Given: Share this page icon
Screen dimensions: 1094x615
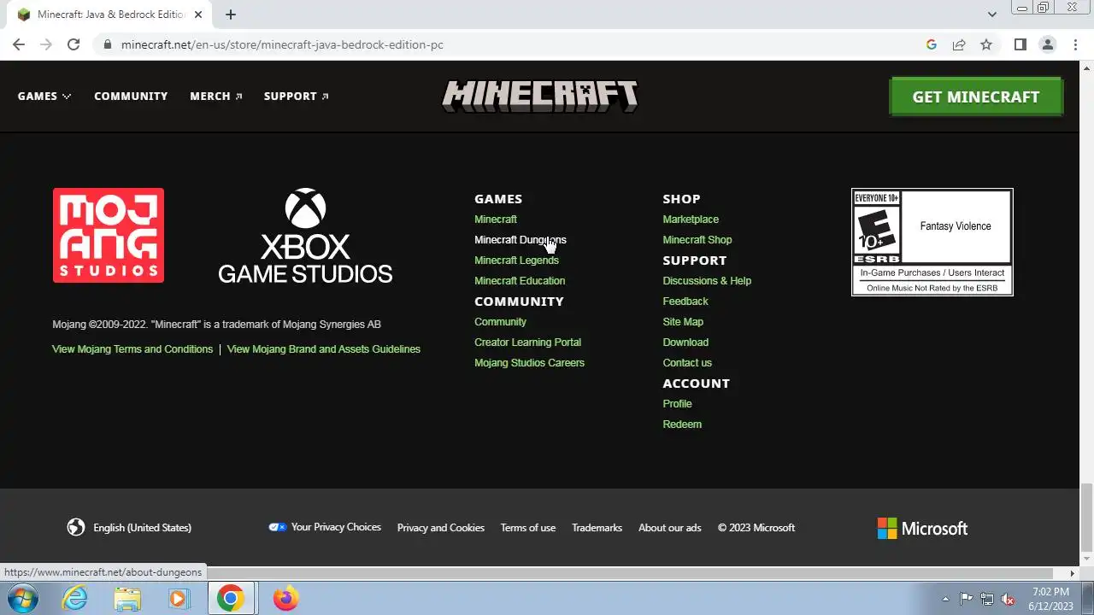Looking at the screenshot, I should tap(959, 44).
